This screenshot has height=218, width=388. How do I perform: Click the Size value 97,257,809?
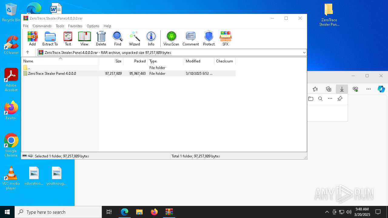click(x=113, y=74)
